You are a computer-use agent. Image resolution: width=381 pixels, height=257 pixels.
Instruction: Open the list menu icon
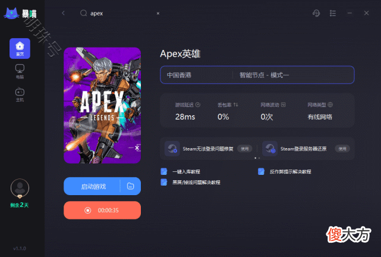[333, 13]
